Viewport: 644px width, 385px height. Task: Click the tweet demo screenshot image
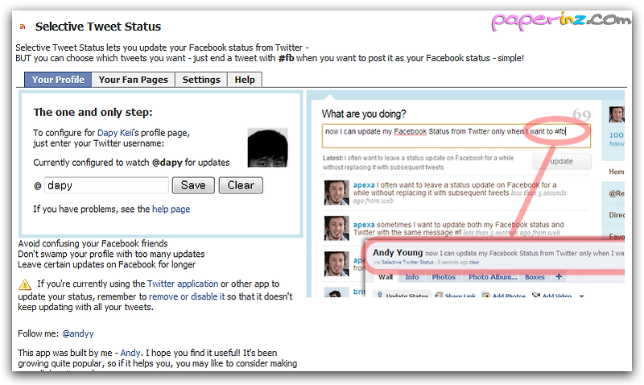point(465,194)
